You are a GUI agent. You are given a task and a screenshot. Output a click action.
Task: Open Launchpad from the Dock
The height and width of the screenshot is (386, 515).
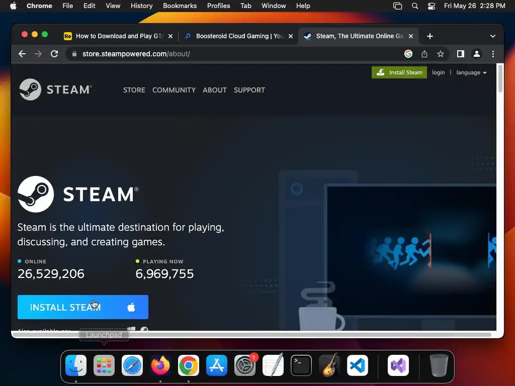[x=104, y=365]
